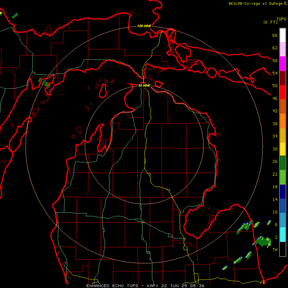Click the legend value '50'

click(275, 86)
